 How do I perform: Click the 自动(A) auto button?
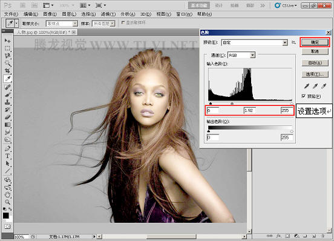(x=315, y=63)
